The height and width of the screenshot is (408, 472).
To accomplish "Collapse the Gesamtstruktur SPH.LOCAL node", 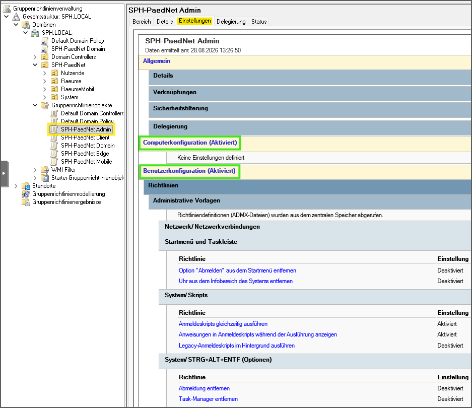I will click(7, 17).
